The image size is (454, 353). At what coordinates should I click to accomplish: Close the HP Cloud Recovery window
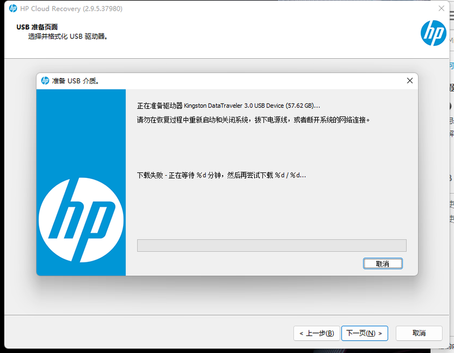441,8
